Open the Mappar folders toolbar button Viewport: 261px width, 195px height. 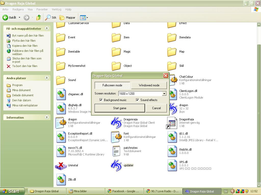point(68,18)
